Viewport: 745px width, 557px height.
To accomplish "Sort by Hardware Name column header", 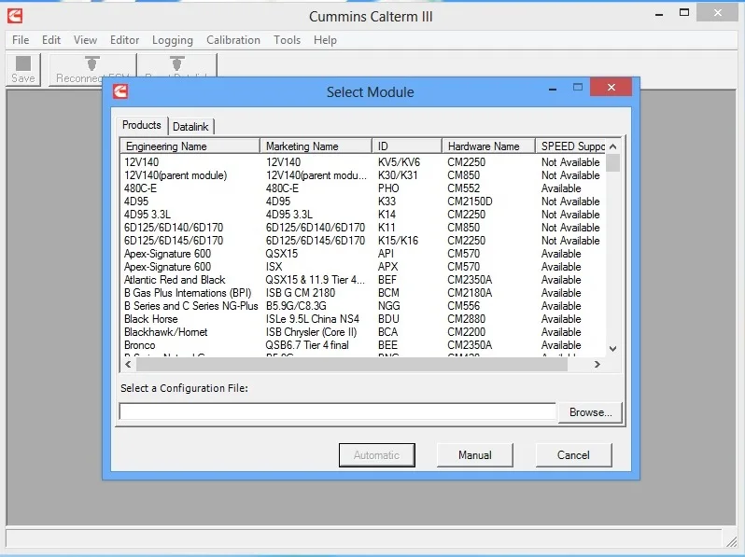I will pyautogui.click(x=487, y=146).
